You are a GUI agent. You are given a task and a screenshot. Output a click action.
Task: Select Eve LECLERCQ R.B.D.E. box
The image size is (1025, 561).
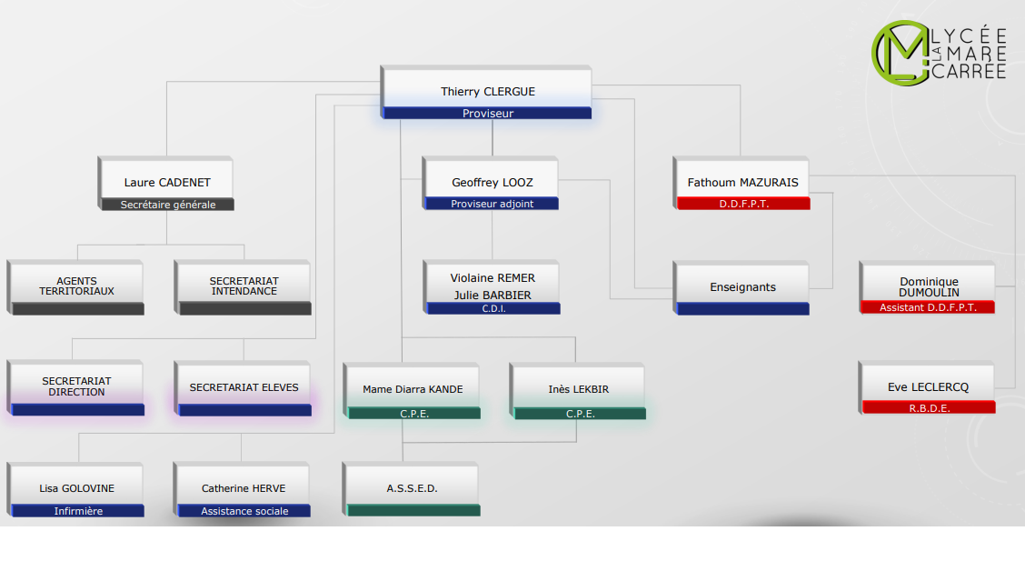pyautogui.click(x=928, y=386)
